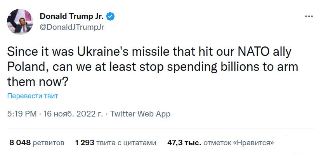Viewport: 321px width, 156px height.
Task: Click the 8 048 retweet count number
Action: click(x=20, y=143)
